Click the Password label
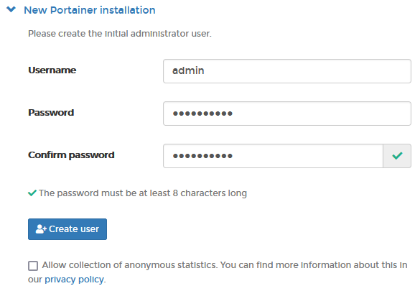 click(51, 113)
